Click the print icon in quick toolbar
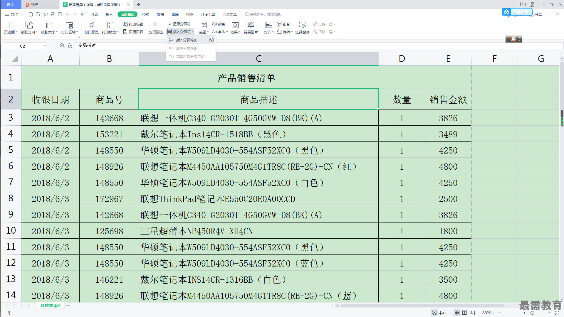564x317 pixels. click(53, 14)
